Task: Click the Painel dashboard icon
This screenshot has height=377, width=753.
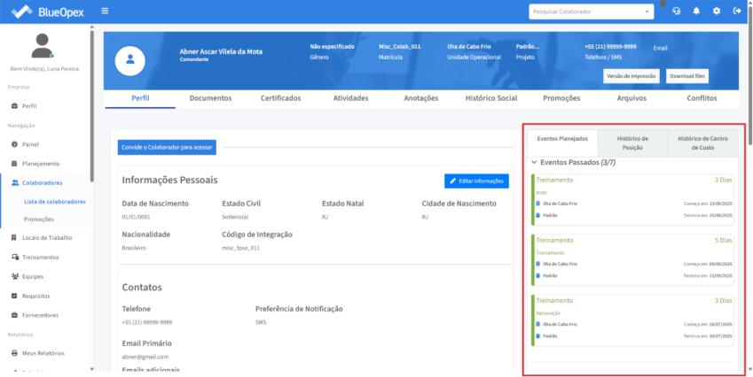Action: click(14, 144)
